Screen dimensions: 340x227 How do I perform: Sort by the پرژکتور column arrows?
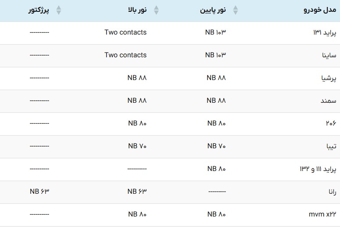59,10
